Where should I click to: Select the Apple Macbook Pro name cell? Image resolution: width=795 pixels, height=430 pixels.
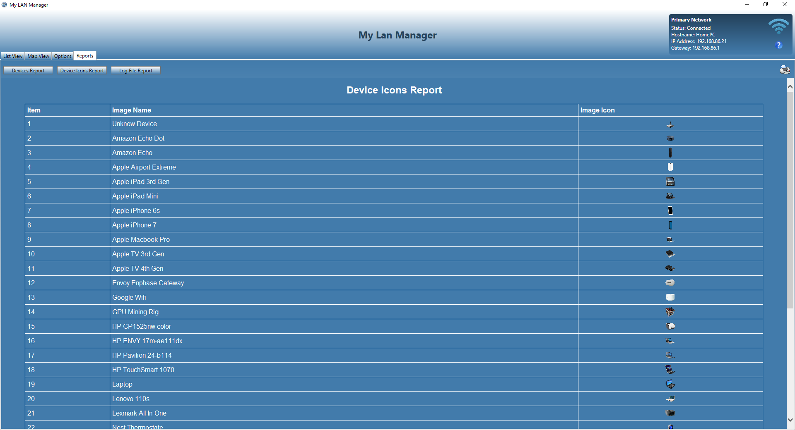pos(344,240)
